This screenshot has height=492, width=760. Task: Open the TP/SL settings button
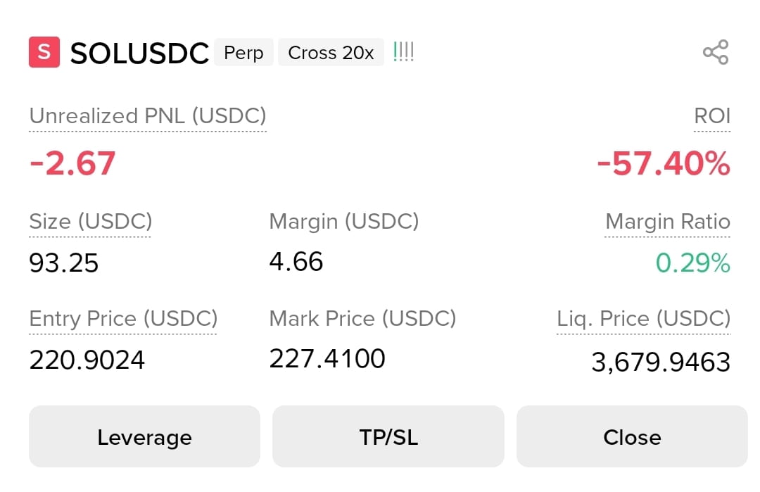click(x=388, y=436)
